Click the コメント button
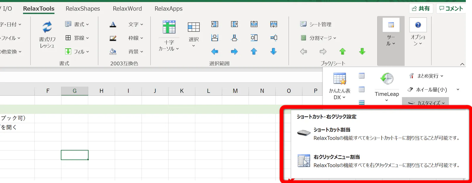 (x=451, y=9)
